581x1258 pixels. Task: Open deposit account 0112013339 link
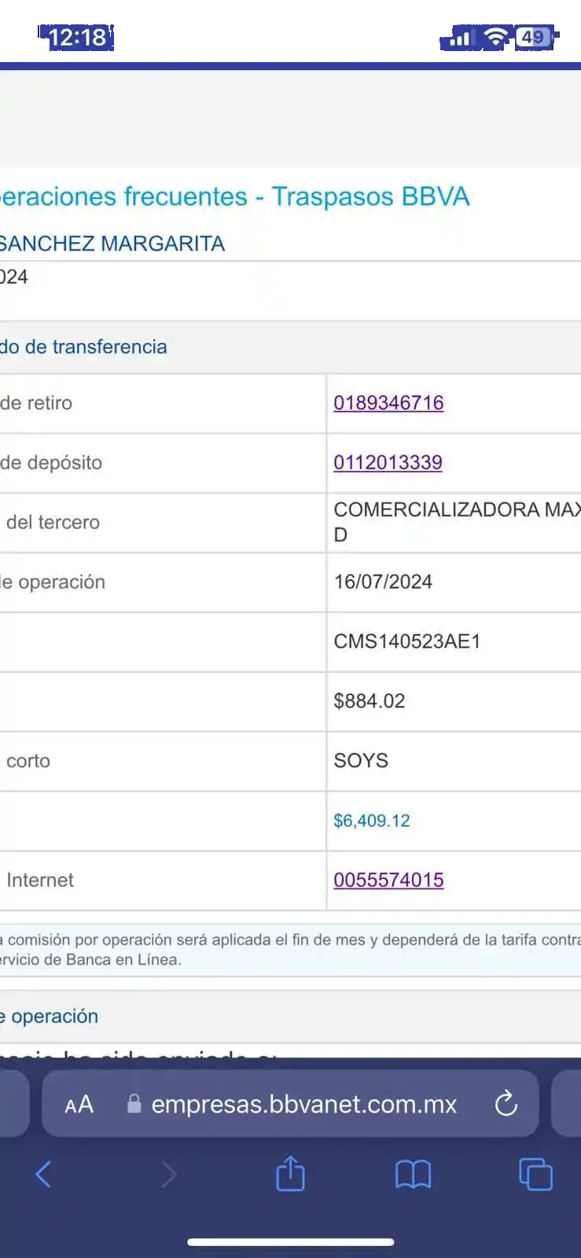click(x=388, y=462)
